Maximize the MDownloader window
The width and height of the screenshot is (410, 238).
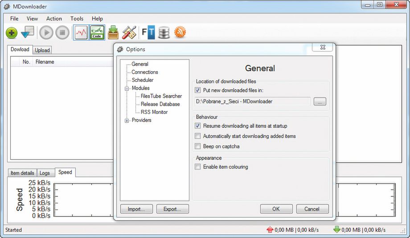380,5
